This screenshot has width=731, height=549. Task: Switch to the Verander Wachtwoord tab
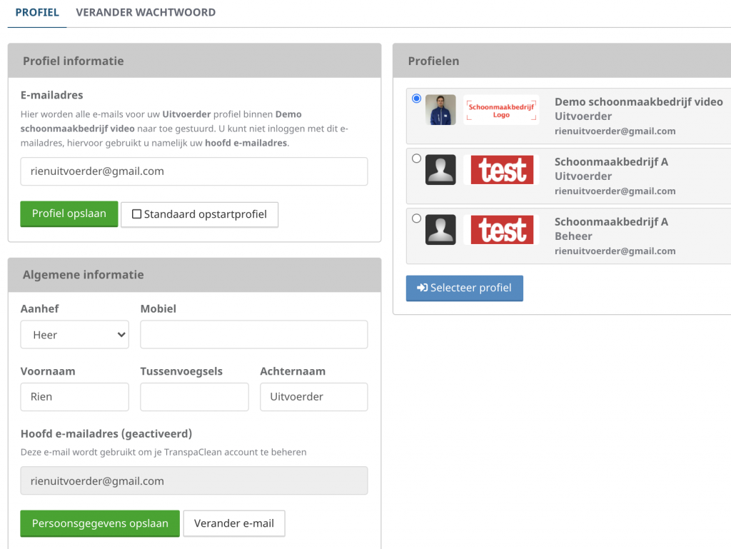(146, 13)
